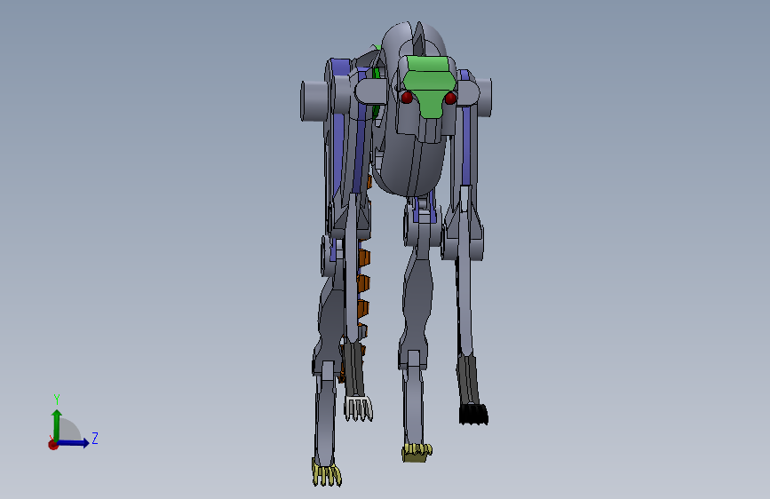Select the yellow paw under the central leg
This screenshot has width=770, height=499.
[417, 453]
